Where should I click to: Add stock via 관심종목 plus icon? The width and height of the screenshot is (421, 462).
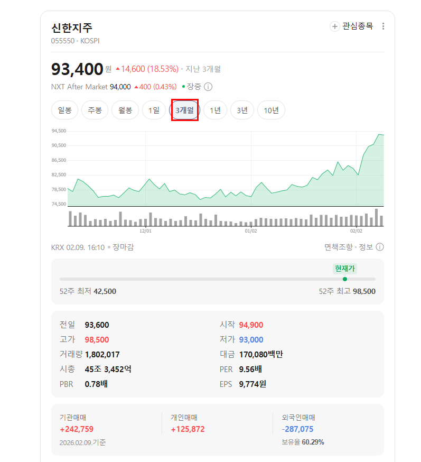[x=334, y=26]
